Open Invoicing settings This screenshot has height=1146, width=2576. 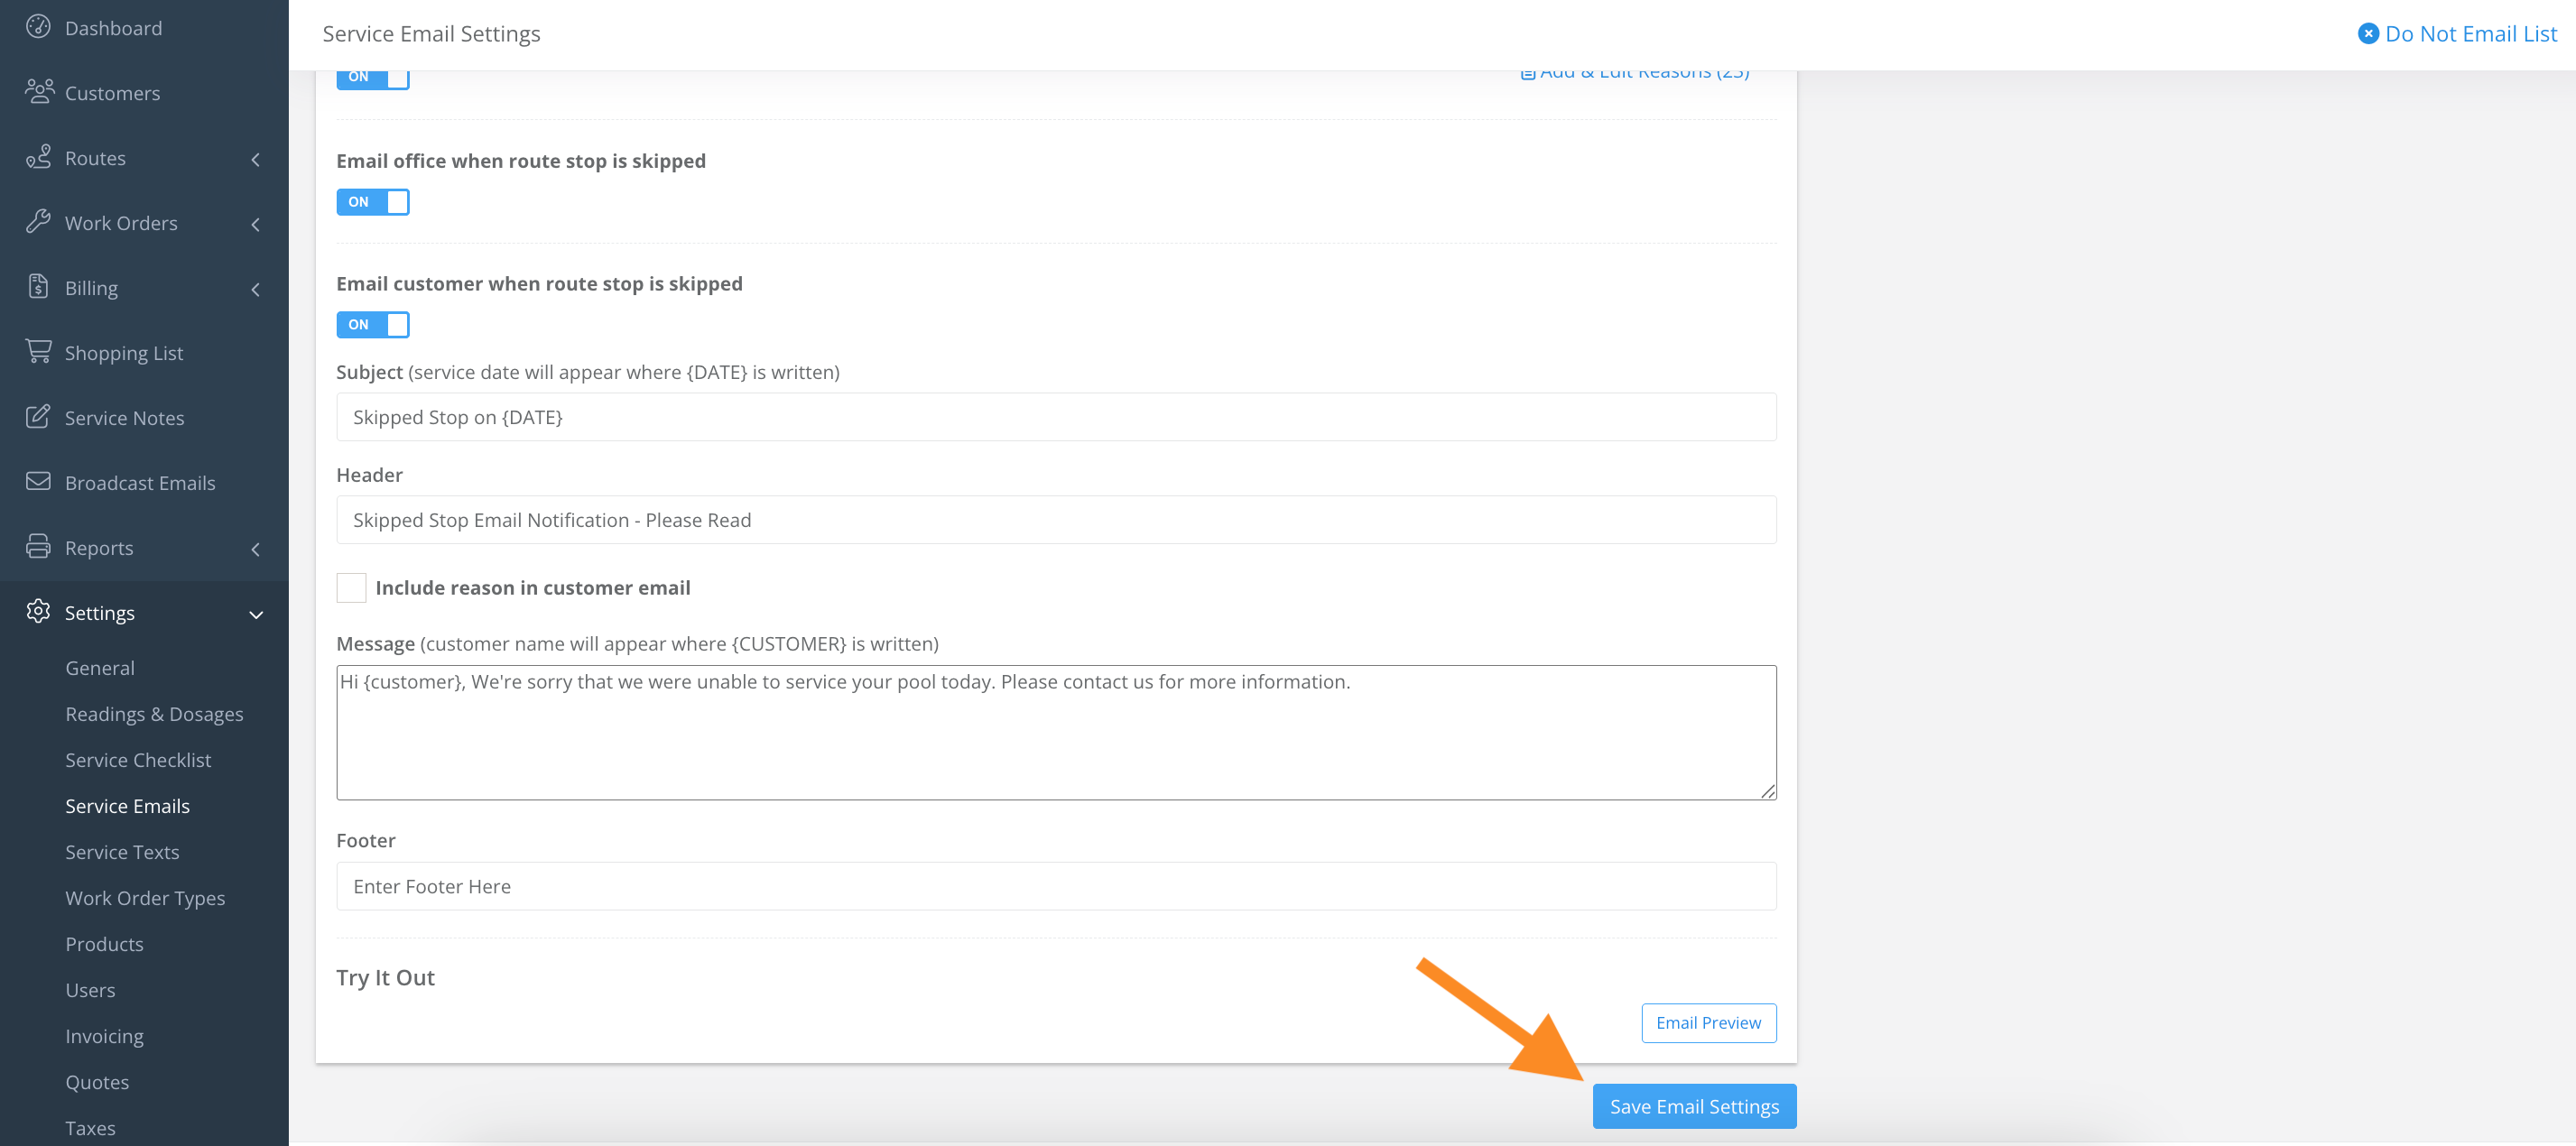coord(105,1036)
